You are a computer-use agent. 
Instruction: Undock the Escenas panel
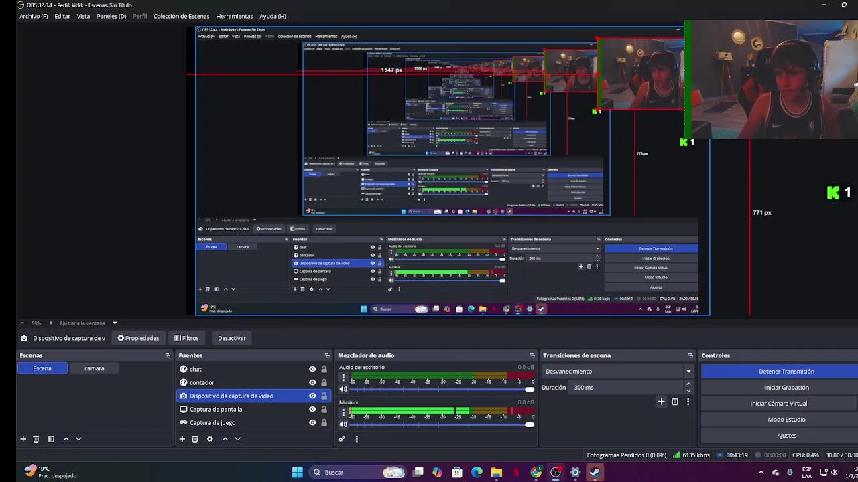(168, 355)
